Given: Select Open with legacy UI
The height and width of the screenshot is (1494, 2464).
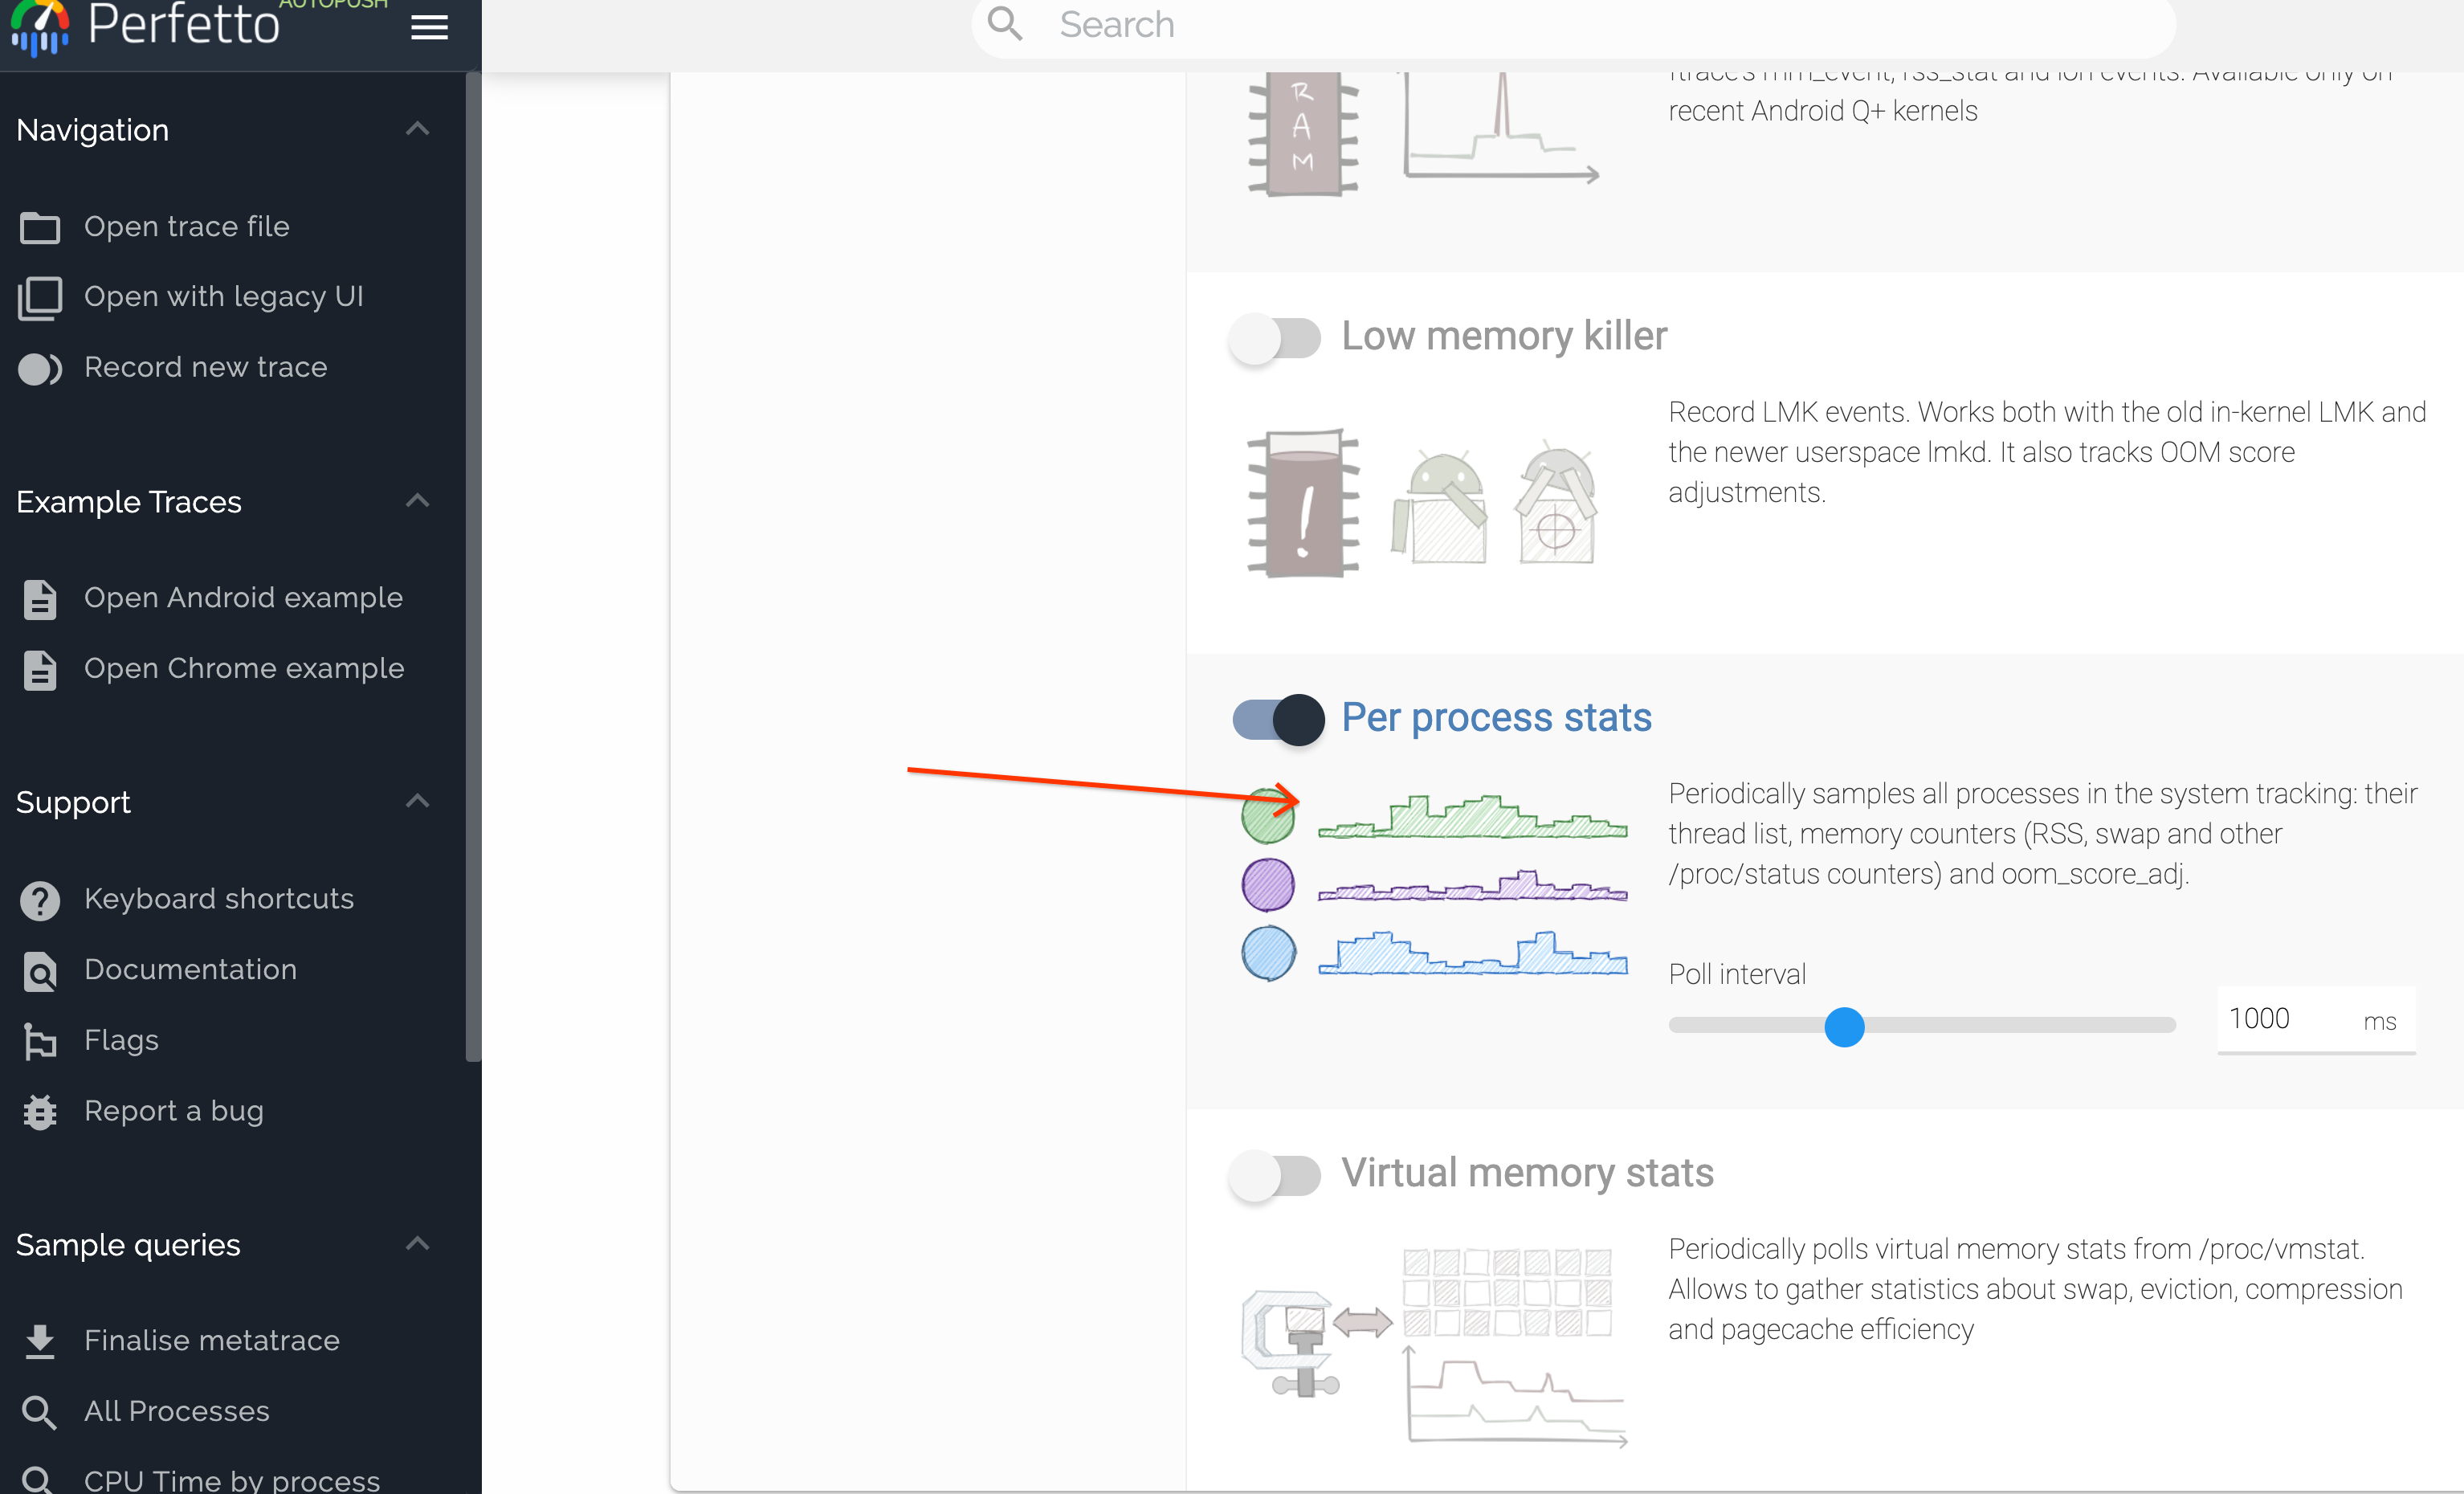Looking at the screenshot, I should coord(223,296).
